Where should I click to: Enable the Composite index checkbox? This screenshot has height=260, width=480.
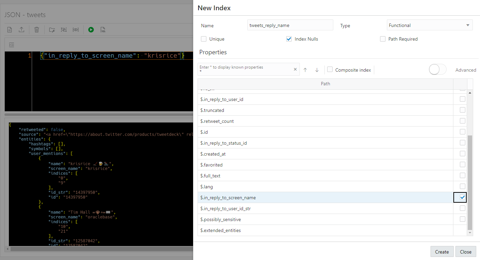click(x=330, y=70)
